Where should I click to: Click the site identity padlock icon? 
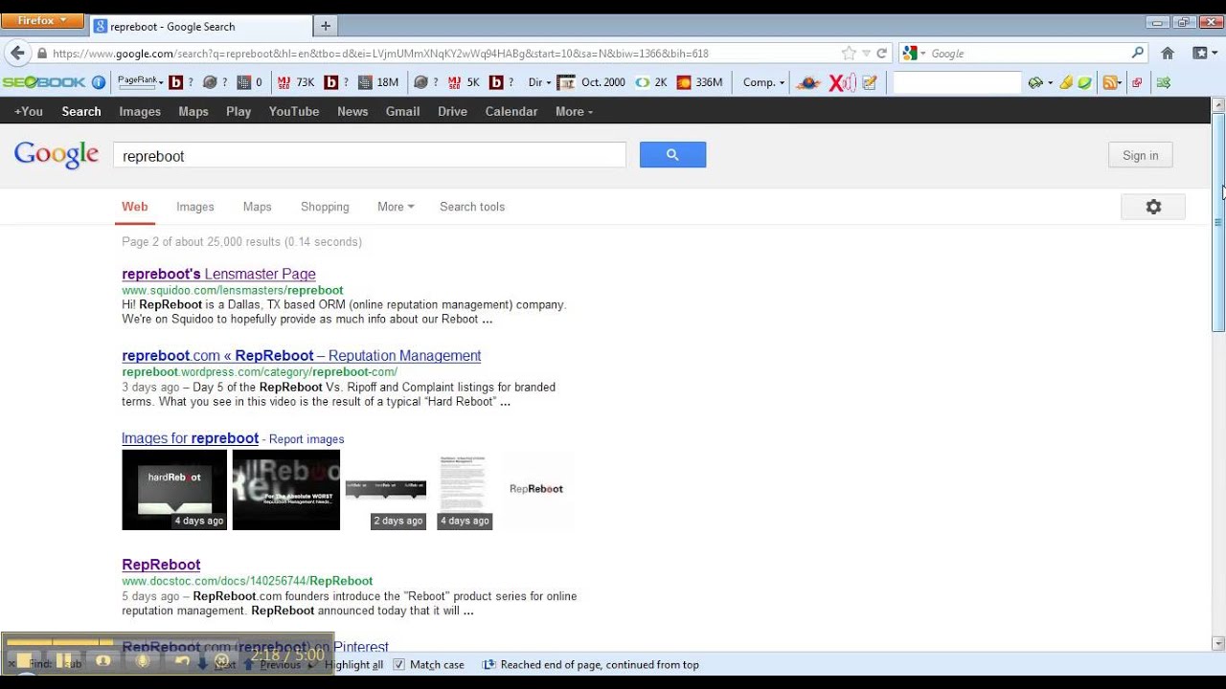(x=42, y=54)
